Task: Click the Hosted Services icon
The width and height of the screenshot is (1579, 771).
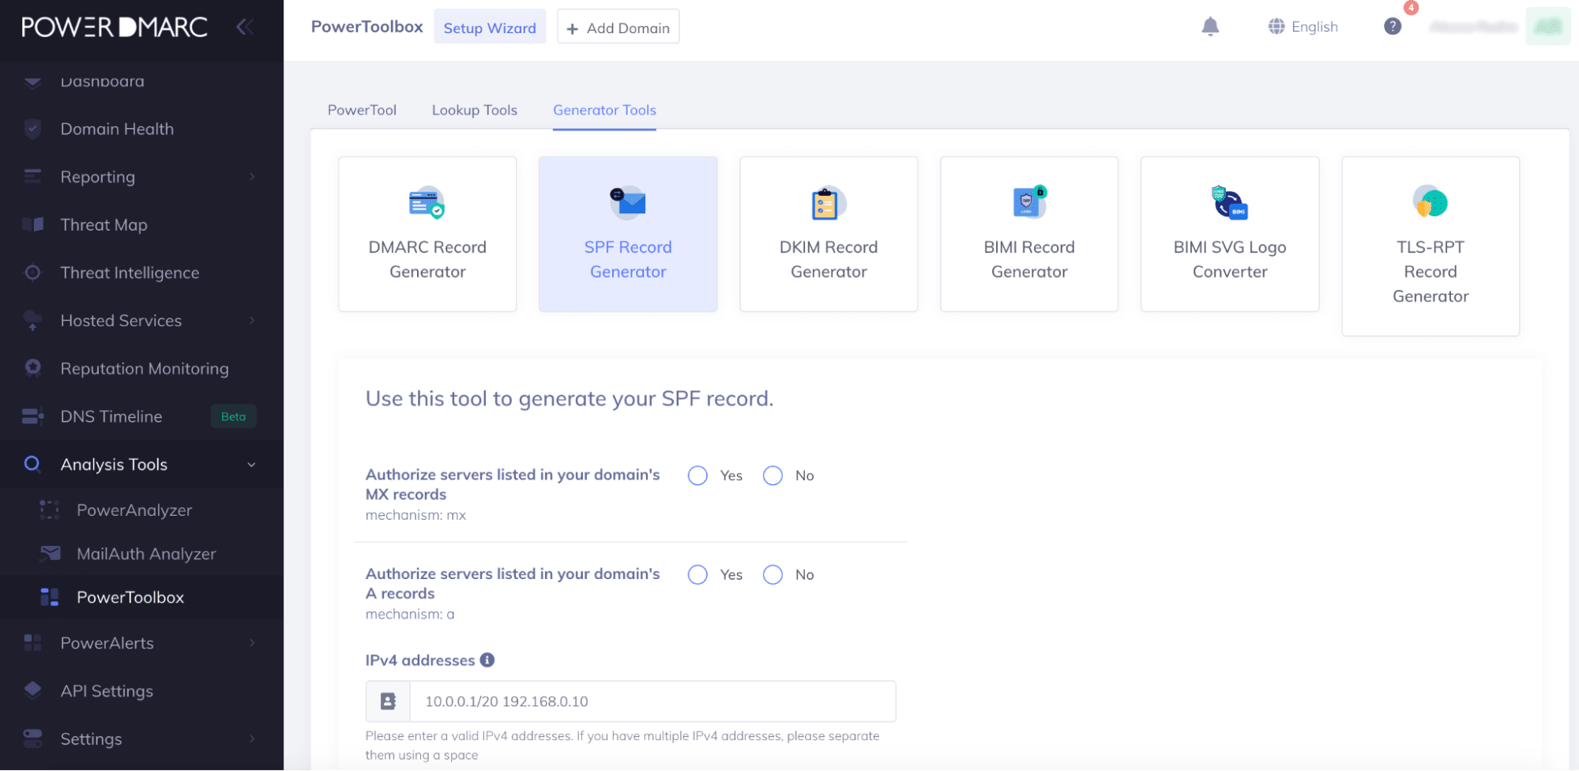Action: [32, 321]
